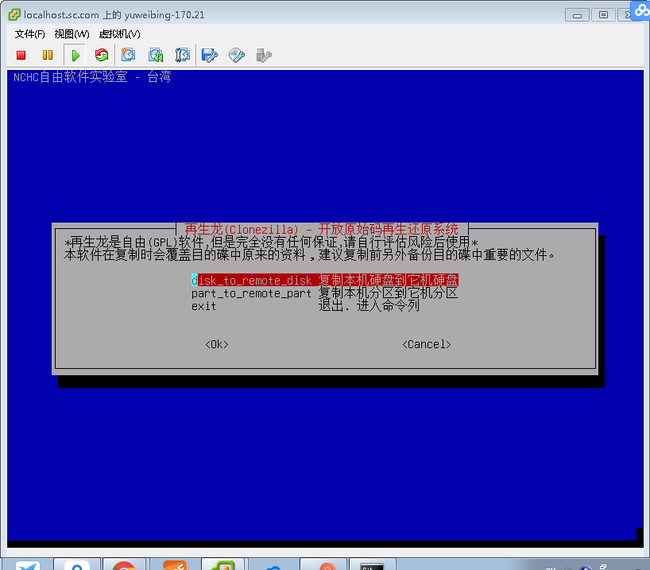Select the exit 退出 option
Image resolution: width=650 pixels, height=570 pixels.
[x=305, y=306]
